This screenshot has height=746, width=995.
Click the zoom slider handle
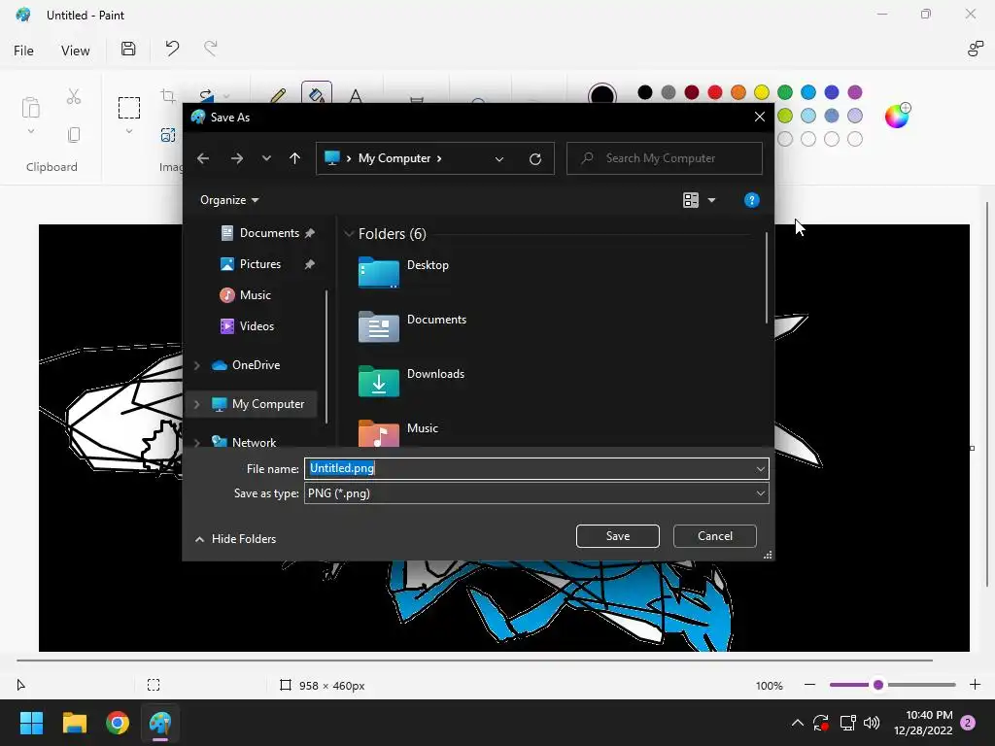[x=878, y=685]
